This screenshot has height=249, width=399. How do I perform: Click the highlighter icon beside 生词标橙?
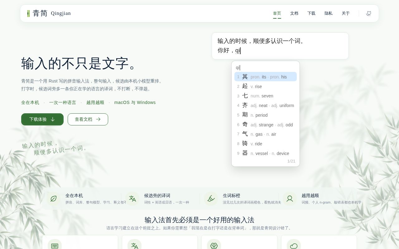(x=211, y=199)
